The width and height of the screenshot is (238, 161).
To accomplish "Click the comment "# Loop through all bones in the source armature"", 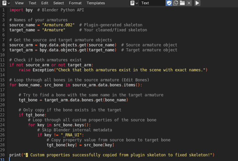I will pyautogui.click(x=79, y=80).
